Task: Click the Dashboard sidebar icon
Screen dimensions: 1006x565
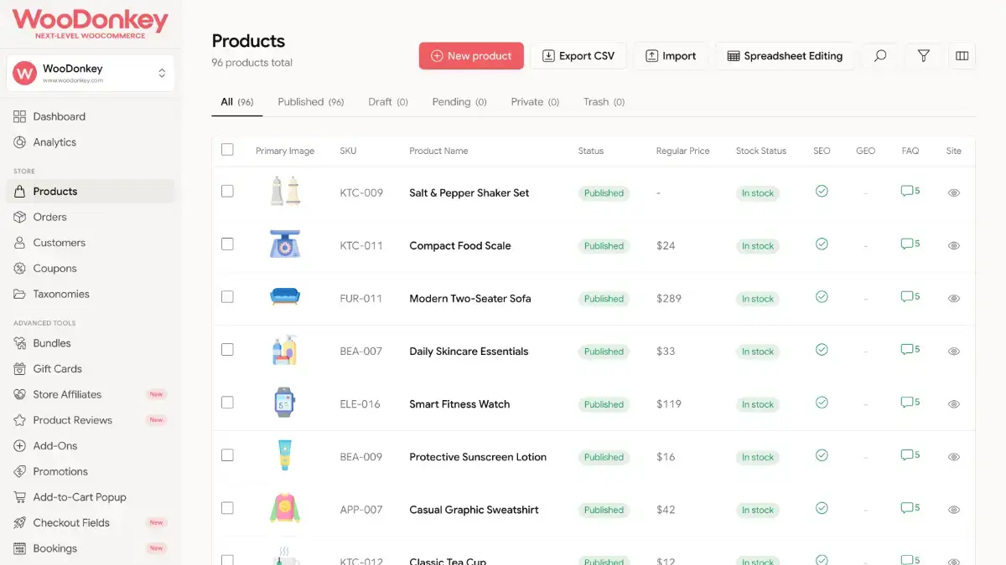Action: click(x=20, y=116)
